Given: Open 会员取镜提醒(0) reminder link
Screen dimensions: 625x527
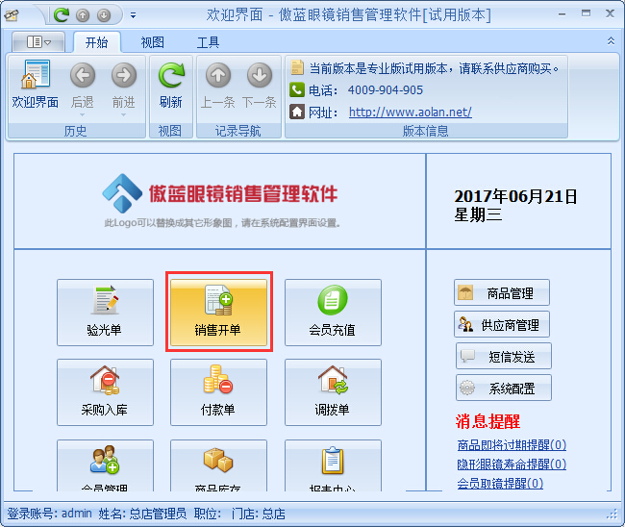Looking at the screenshot, I should pos(500,484).
